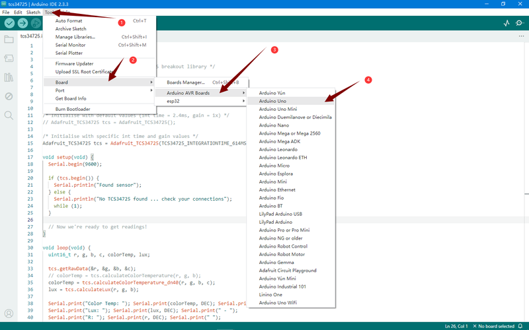Screen dimensions: 529x330
Task: Select Arduino Mega or Mega 2560
Action: click(291, 133)
